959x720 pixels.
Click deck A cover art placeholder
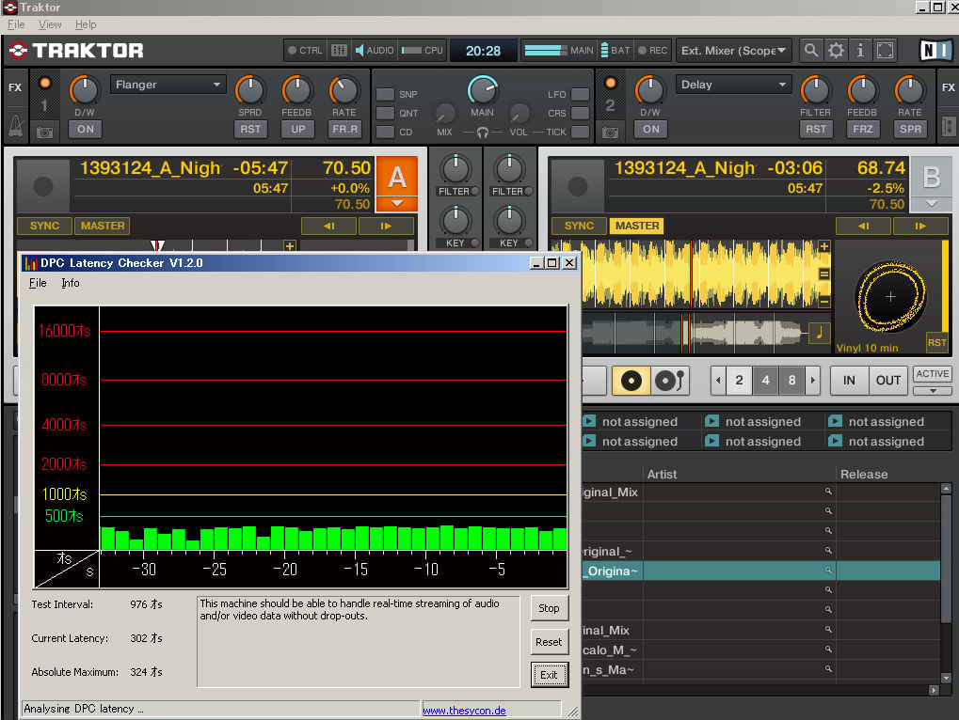(42, 186)
